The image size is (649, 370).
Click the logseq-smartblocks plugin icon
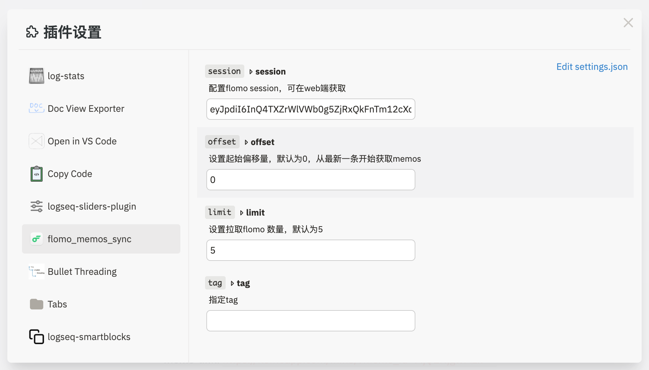click(x=36, y=336)
